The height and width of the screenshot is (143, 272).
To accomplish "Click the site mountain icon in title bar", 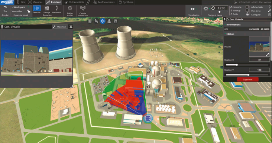I will [x=235, y=2].
